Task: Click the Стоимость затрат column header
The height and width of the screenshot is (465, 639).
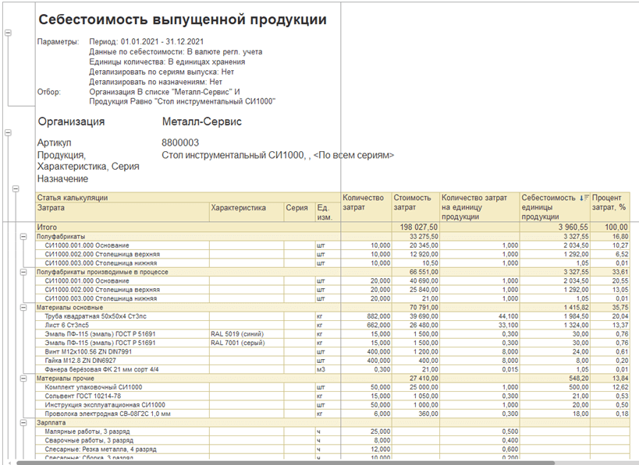Action: pyautogui.click(x=414, y=203)
